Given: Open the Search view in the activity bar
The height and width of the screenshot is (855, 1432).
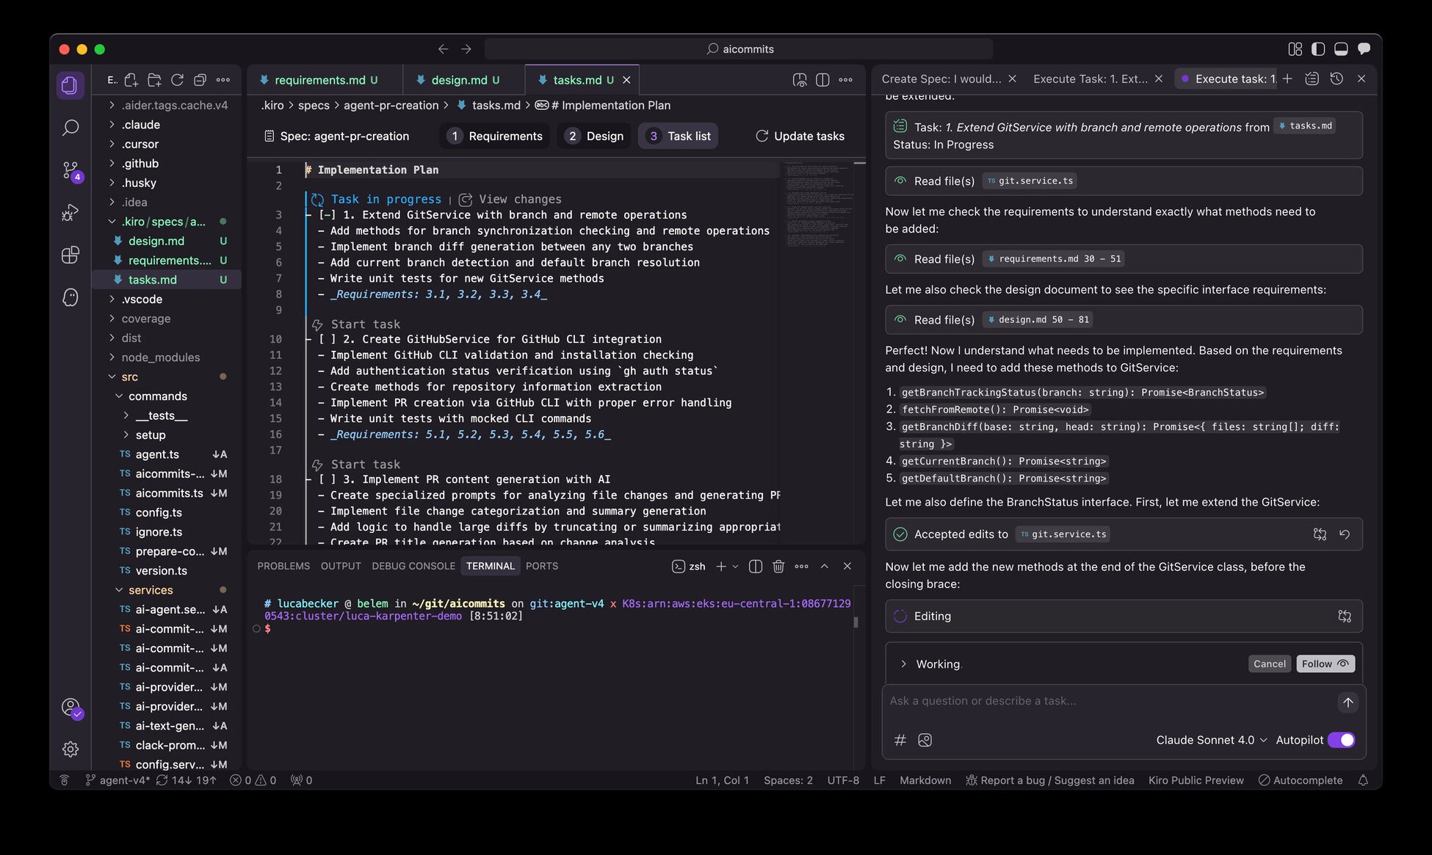Looking at the screenshot, I should pos(70,128).
